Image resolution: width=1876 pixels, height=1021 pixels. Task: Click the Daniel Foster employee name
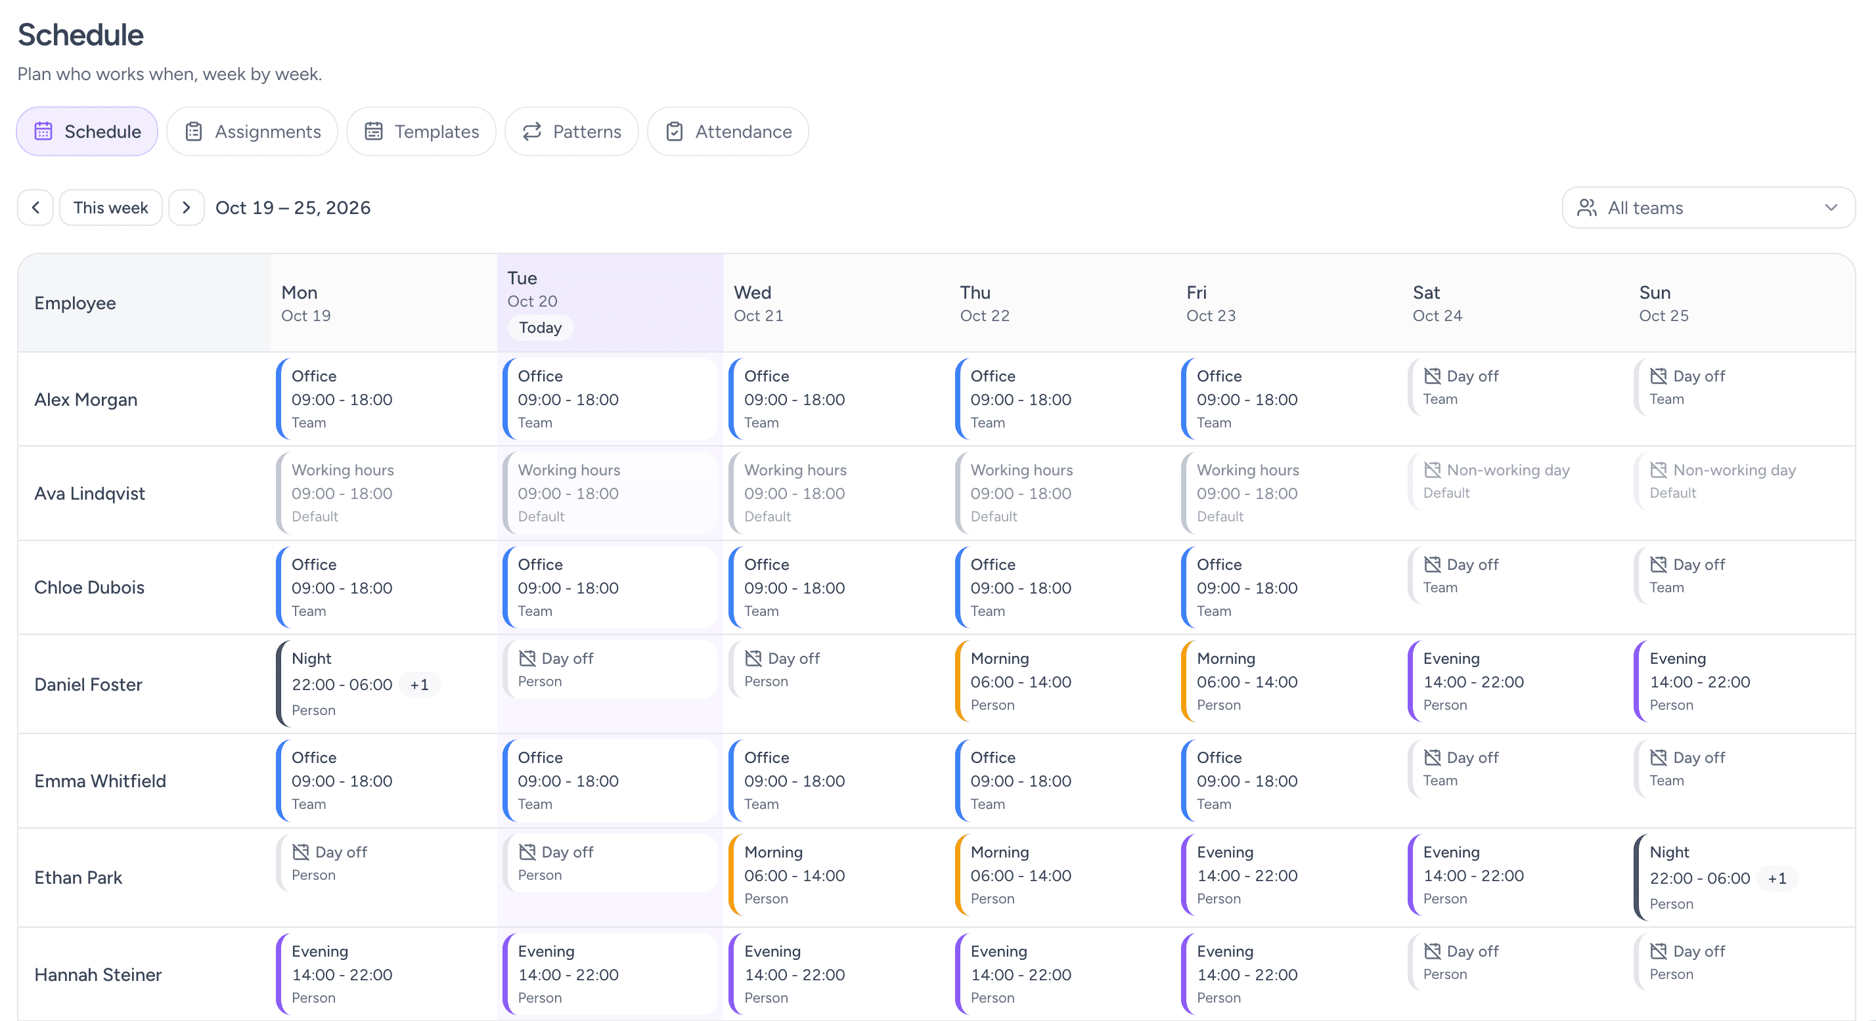coord(88,685)
